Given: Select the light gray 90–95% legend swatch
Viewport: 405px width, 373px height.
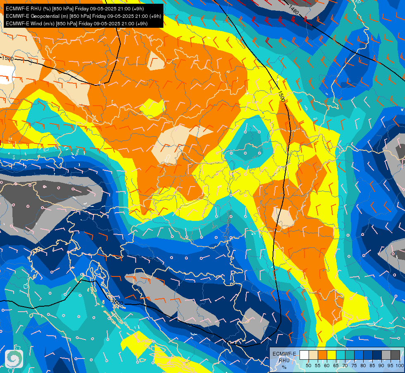Looking at the screenshot, I should (x=386, y=355).
